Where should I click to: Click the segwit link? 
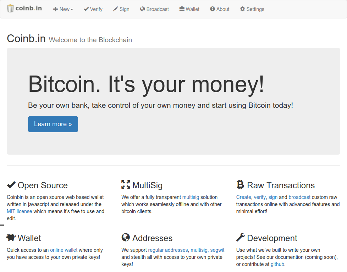[x=217, y=250]
